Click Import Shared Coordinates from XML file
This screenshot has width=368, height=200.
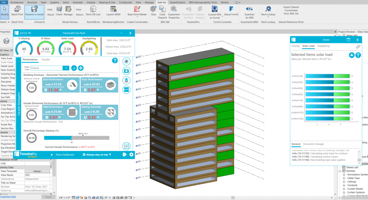click(x=291, y=10)
